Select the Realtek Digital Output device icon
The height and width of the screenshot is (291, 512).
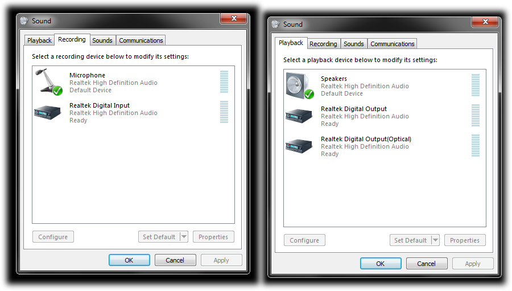click(299, 116)
